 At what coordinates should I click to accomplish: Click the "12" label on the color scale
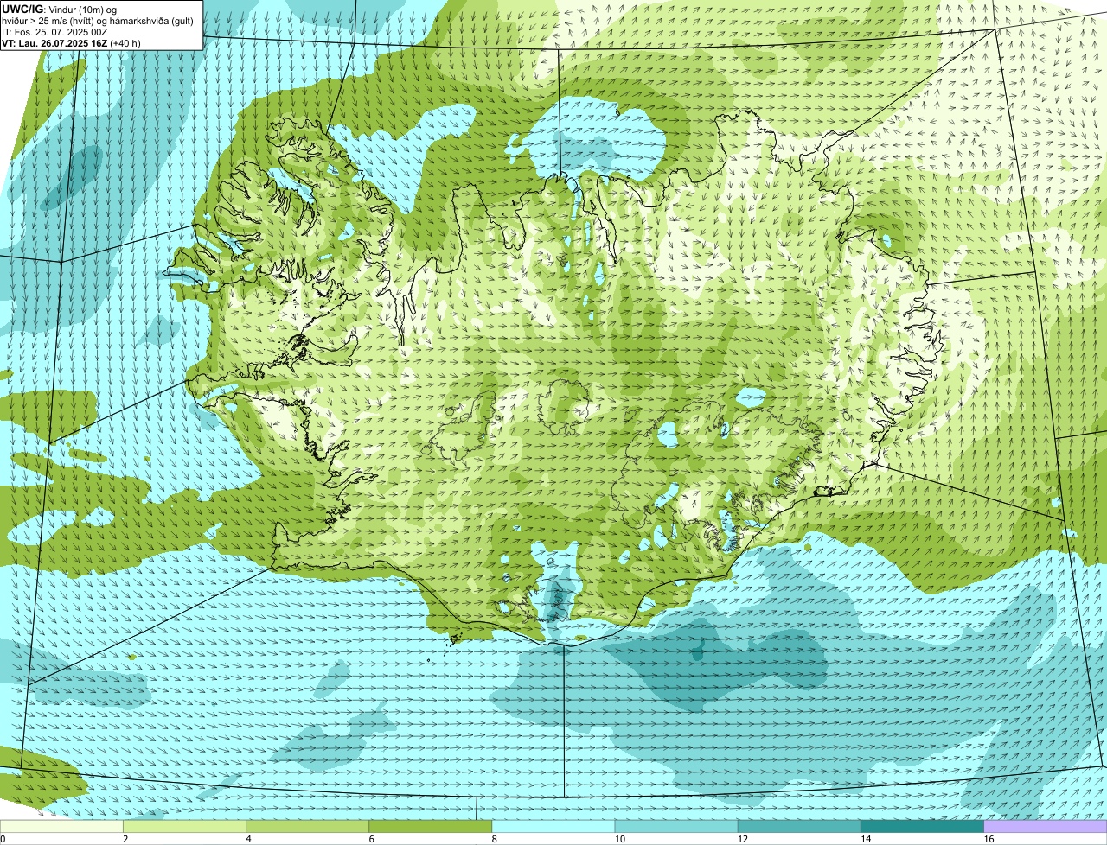[x=743, y=839]
